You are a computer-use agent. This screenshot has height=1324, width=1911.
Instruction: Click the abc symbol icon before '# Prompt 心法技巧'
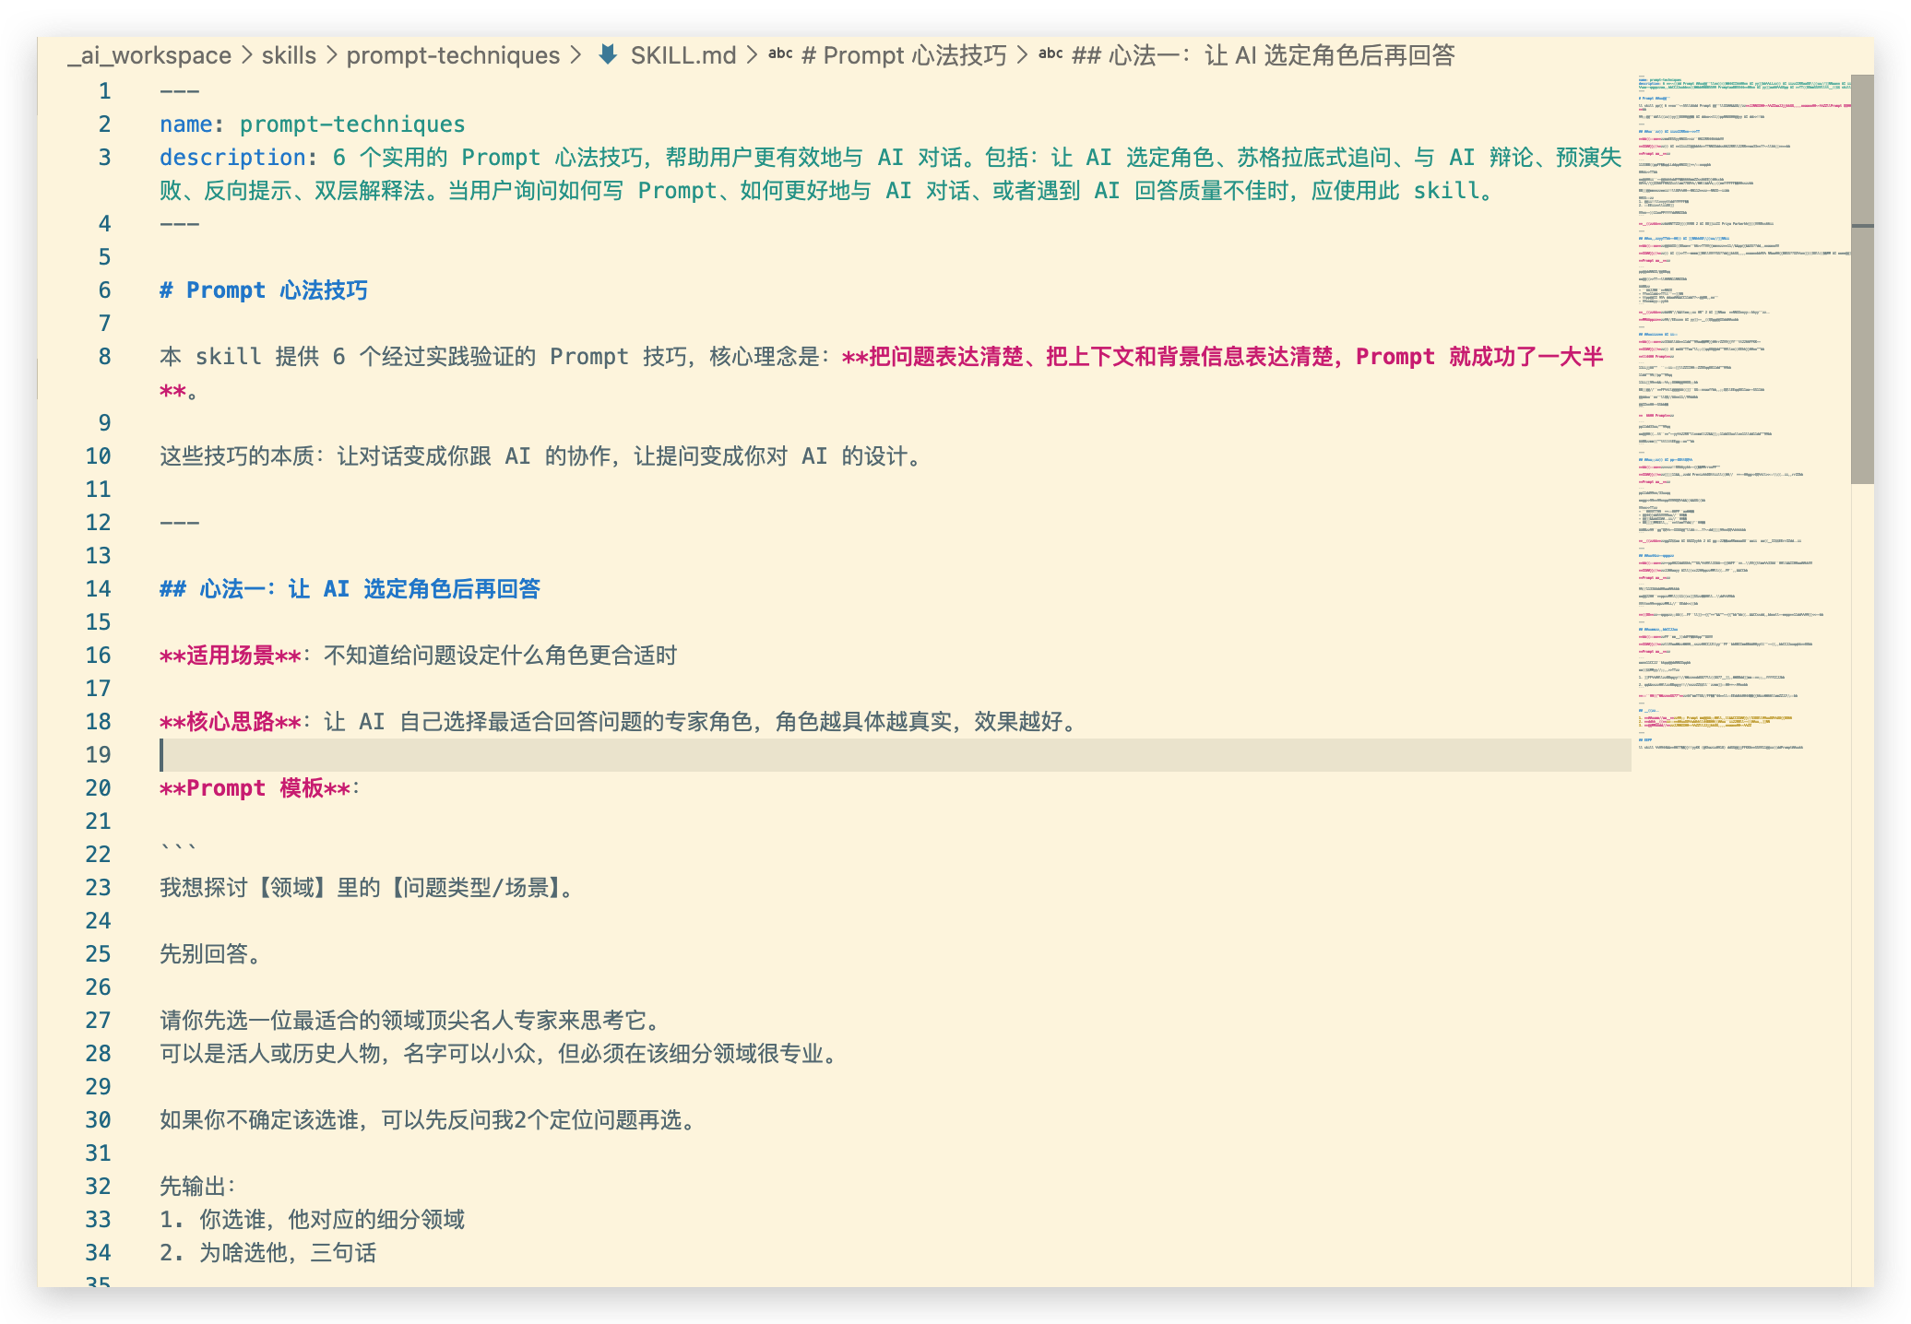click(x=780, y=54)
